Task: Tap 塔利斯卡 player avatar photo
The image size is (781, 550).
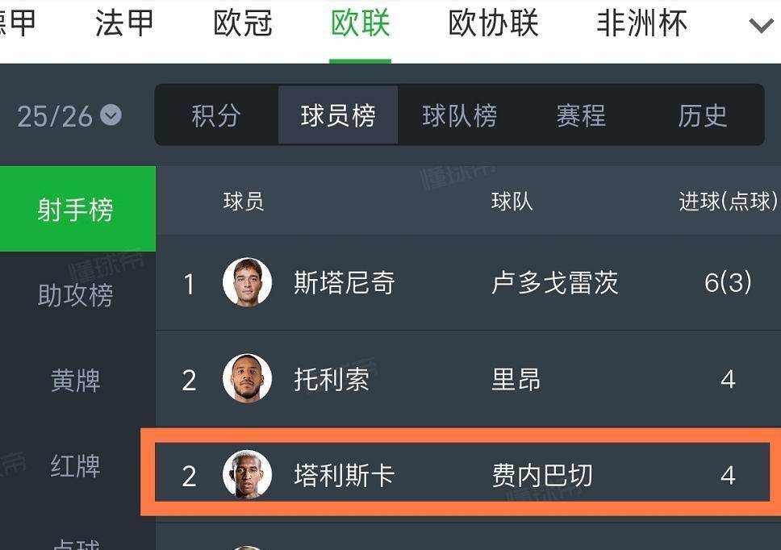Action: (x=247, y=475)
